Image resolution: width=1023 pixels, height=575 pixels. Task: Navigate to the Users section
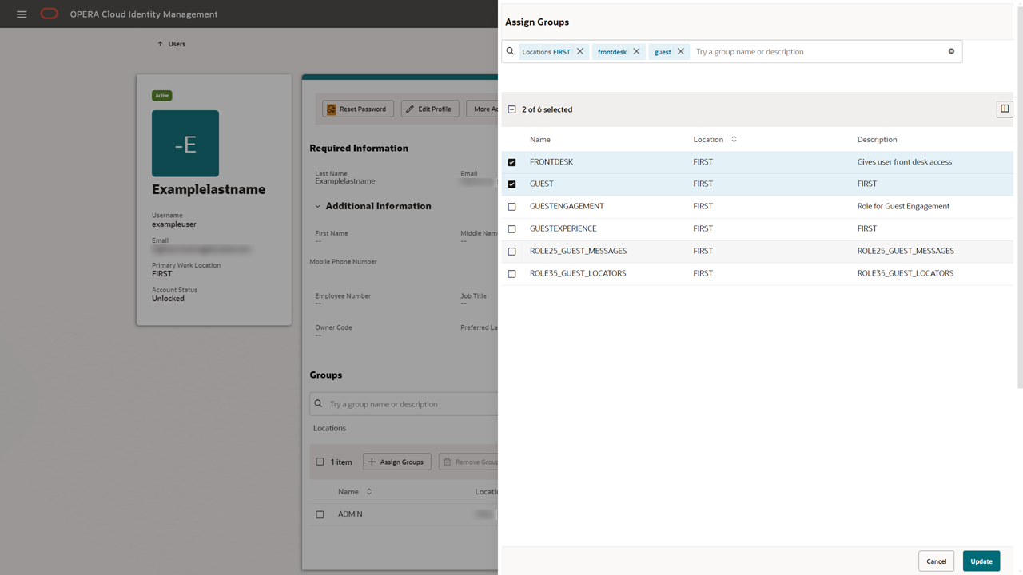tap(177, 44)
